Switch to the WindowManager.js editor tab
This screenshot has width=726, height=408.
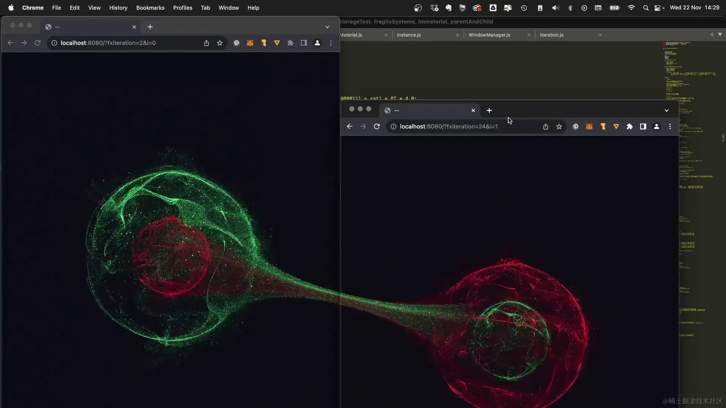point(489,35)
